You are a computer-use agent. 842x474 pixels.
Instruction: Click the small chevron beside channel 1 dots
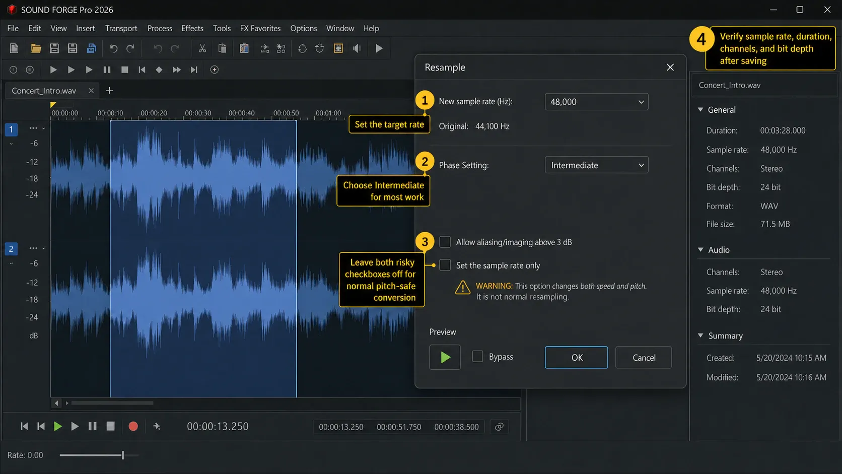pos(44,128)
